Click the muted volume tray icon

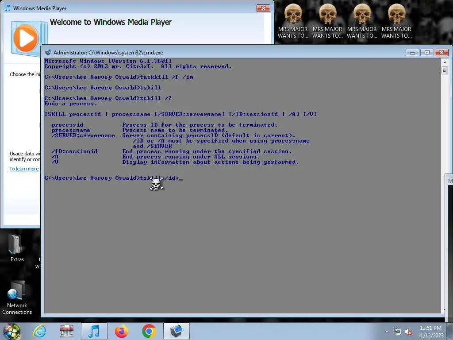(408, 332)
